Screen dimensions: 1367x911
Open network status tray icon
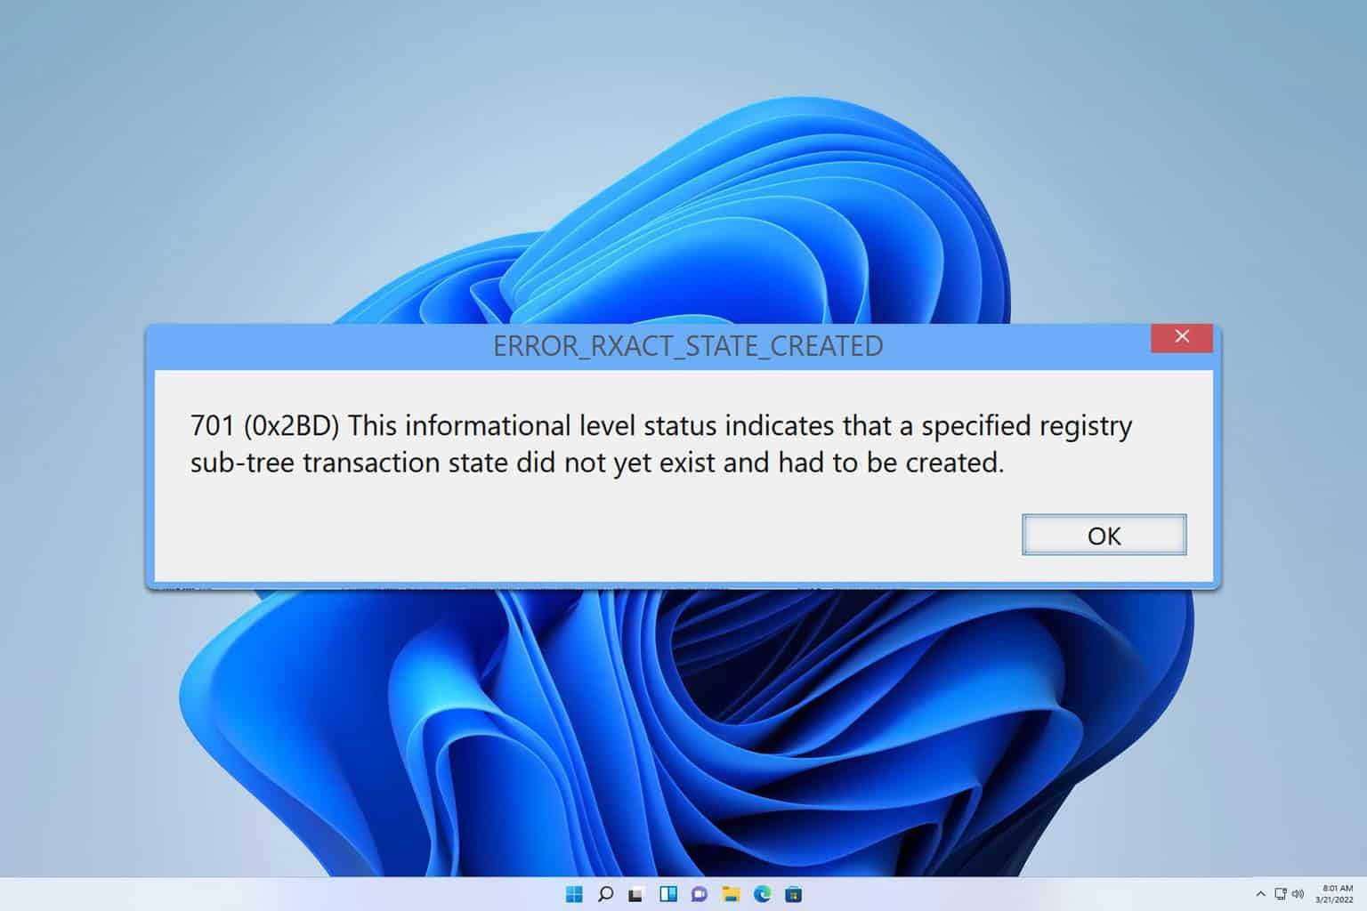pyautogui.click(x=1281, y=894)
